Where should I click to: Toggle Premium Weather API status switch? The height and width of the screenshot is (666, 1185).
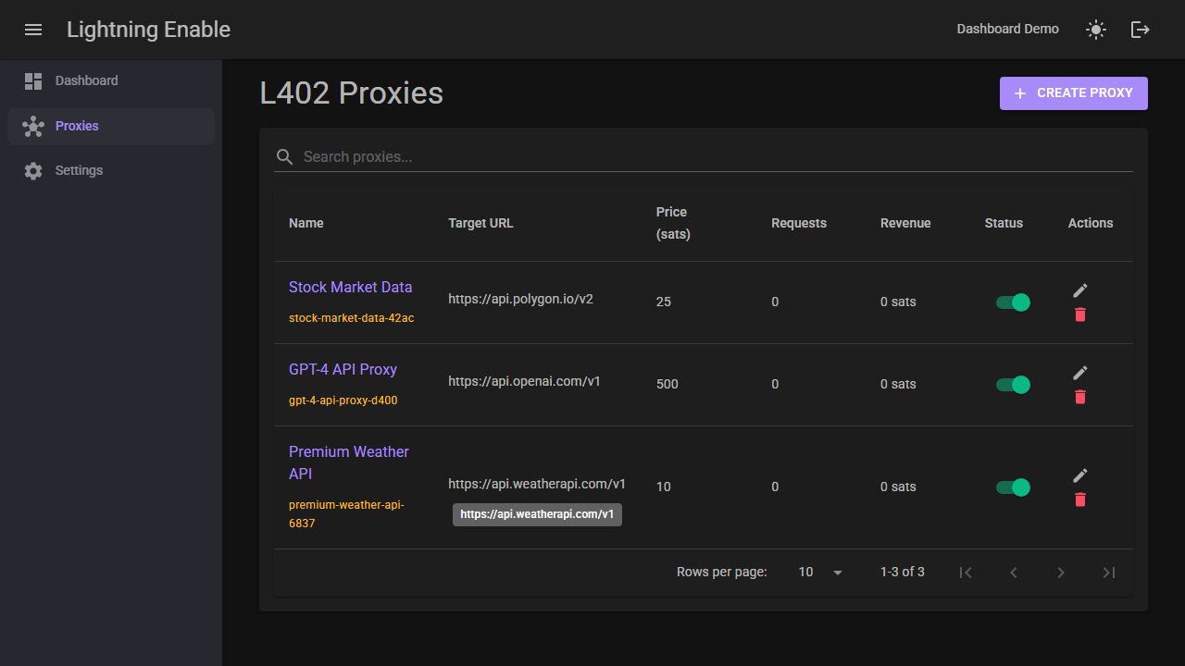pos(1013,487)
